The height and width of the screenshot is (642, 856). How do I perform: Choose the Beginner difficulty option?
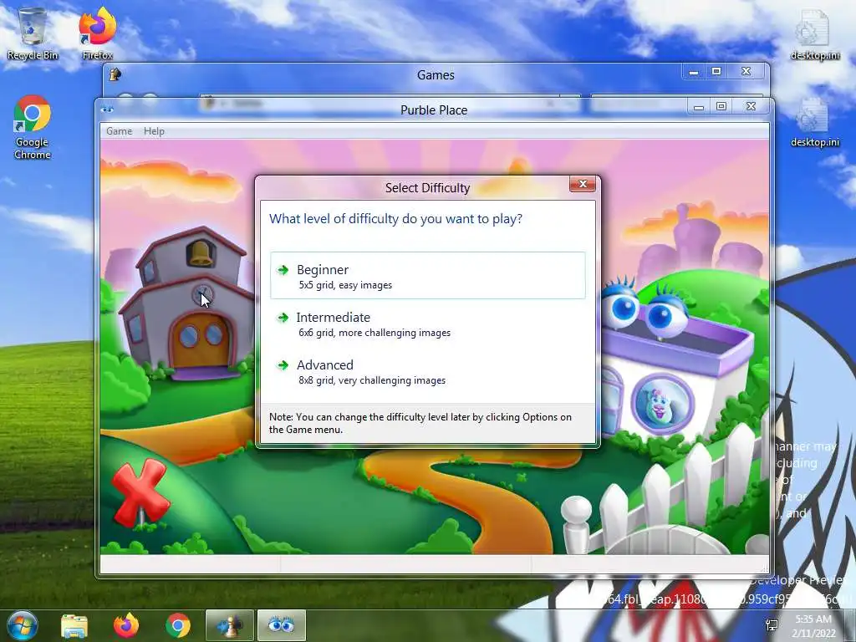(x=427, y=276)
